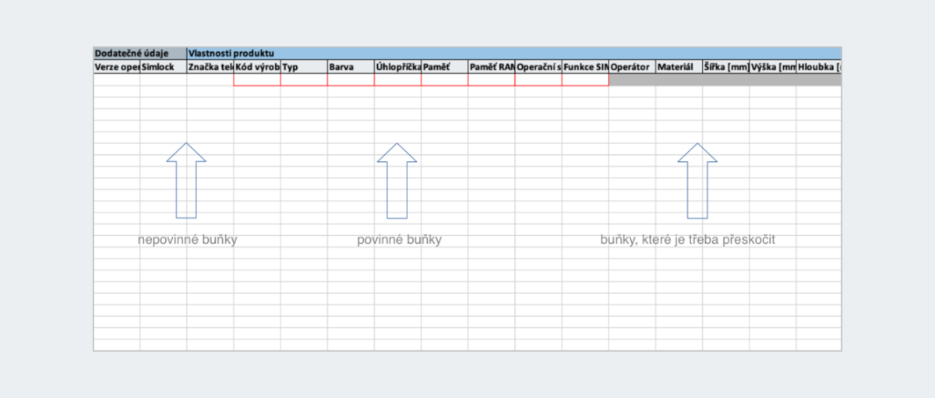This screenshot has height=398, width=935.
Task: Select red-bordered cell below 'Kód výrob' header
Action: click(257, 79)
